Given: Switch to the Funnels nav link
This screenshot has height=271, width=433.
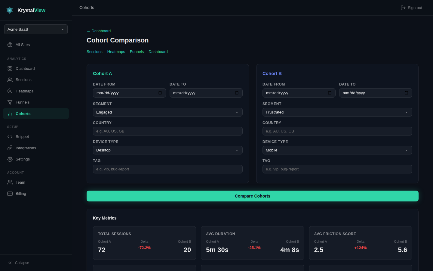Looking at the screenshot, I should click(x=137, y=51).
